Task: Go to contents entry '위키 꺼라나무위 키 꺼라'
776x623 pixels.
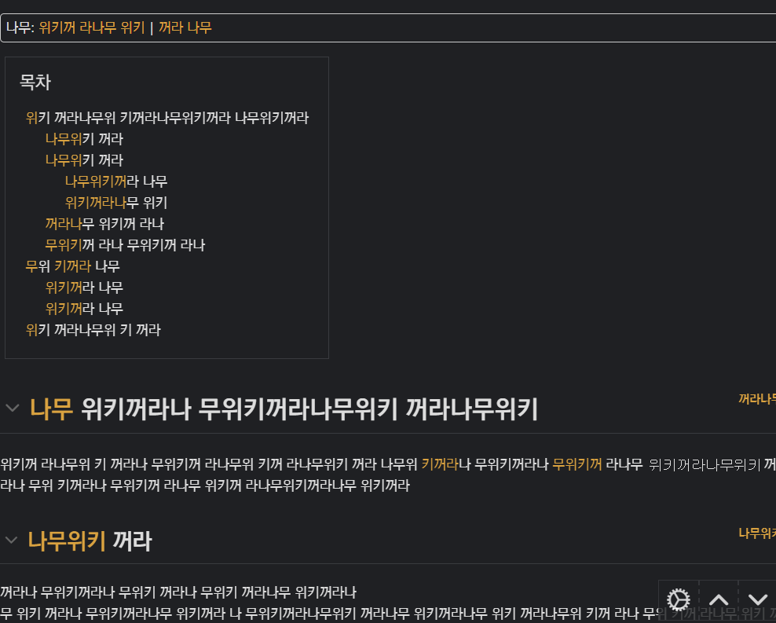Action: click(x=93, y=329)
